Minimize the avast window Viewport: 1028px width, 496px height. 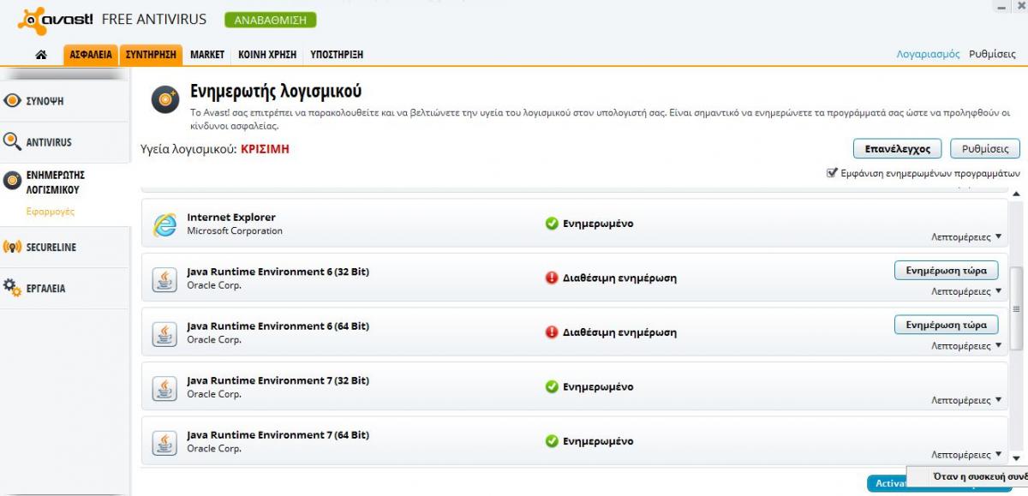tap(1000, 7)
